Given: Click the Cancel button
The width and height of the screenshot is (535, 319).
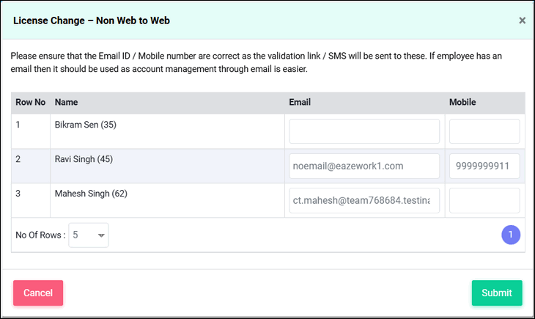Looking at the screenshot, I should point(38,293).
